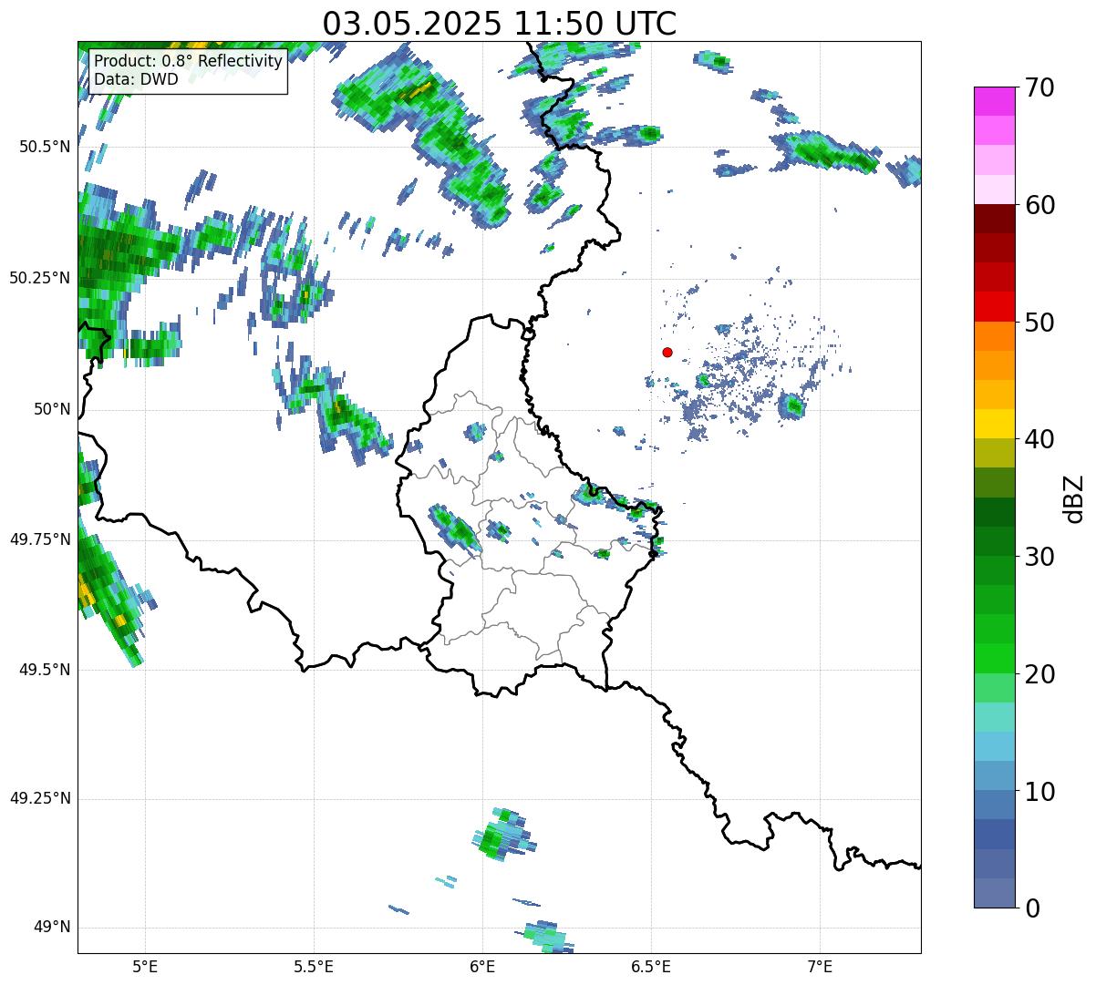The height and width of the screenshot is (985, 1096).
Task: Click the longitude label 5.5°E
Action: pyautogui.click(x=314, y=966)
